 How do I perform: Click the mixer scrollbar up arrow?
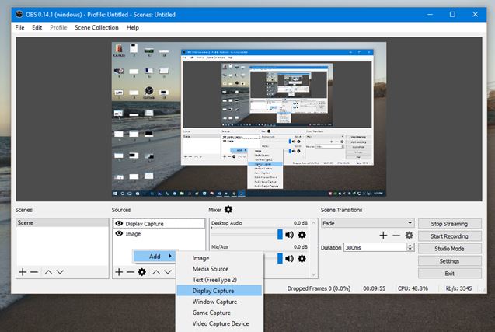tap(313, 223)
